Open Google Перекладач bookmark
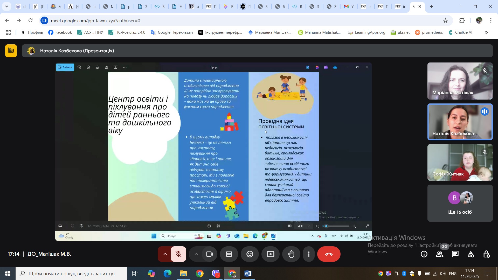The image size is (498, 280). click(x=172, y=32)
